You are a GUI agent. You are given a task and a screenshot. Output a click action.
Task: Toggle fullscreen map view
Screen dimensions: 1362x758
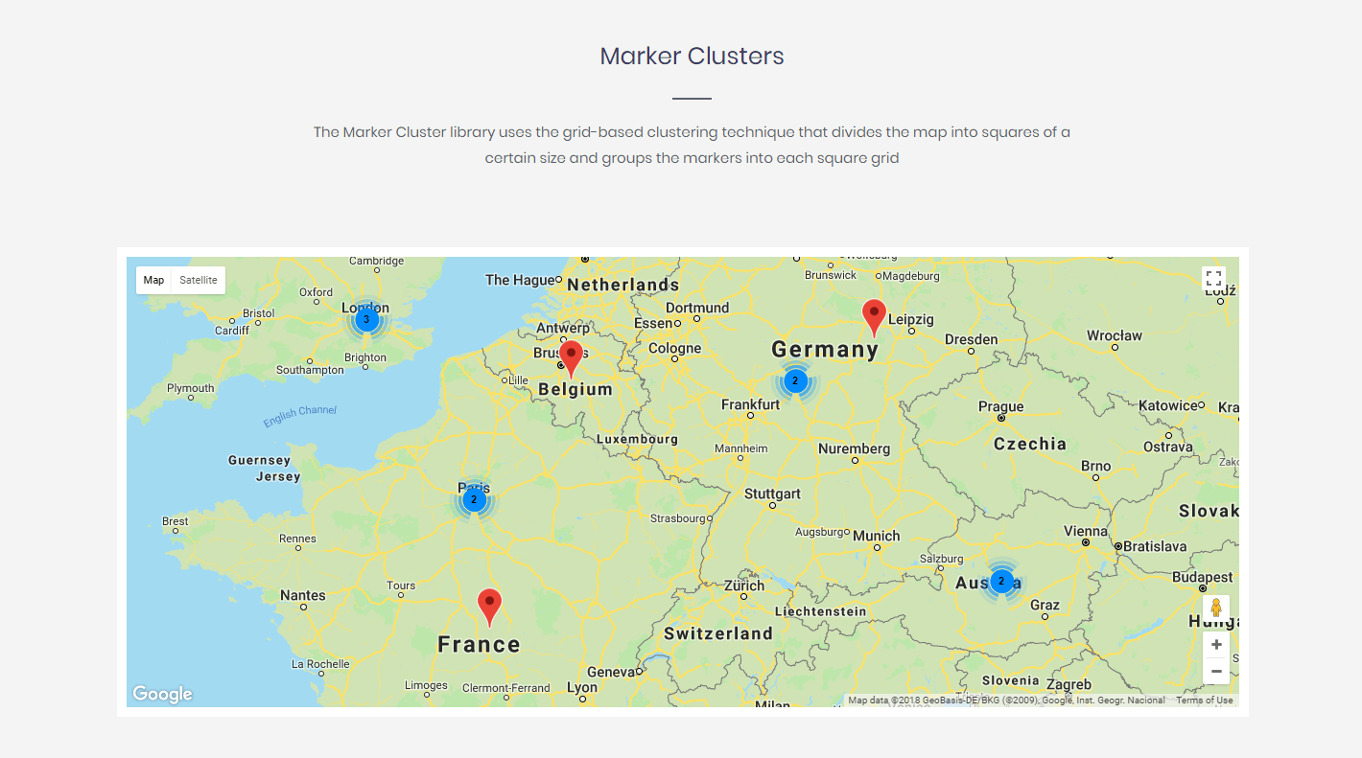pyautogui.click(x=1213, y=279)
